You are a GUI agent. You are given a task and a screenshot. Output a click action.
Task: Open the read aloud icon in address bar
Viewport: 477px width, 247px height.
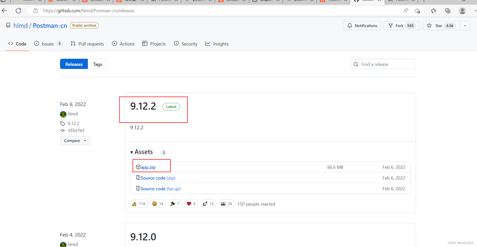tap(406, 11)
